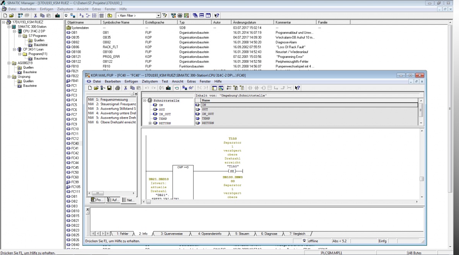
Task: Copy icon in KOP/AWL/FUP toolbar
Action: pos(132,88)
